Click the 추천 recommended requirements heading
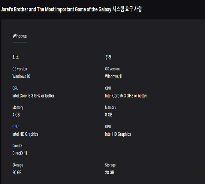This screenshot has height=184, width=205. tap(108, 57)
